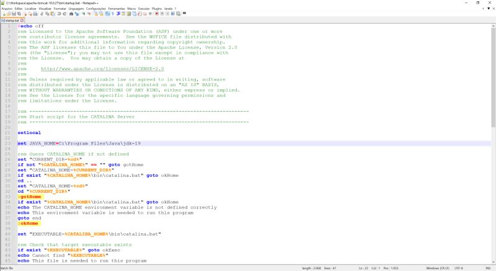
Task: Click Windows (CR LF) in status bar
Action: (x=438, y=268)
